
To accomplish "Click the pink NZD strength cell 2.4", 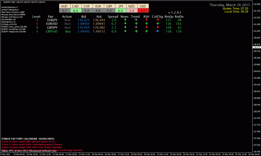I will 132,10.
